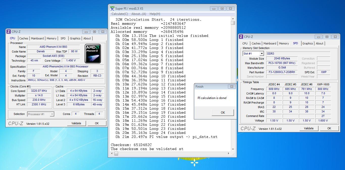
Task: Select CPU tab in left CPU-Z window
Action: click(x=12, y=38)
